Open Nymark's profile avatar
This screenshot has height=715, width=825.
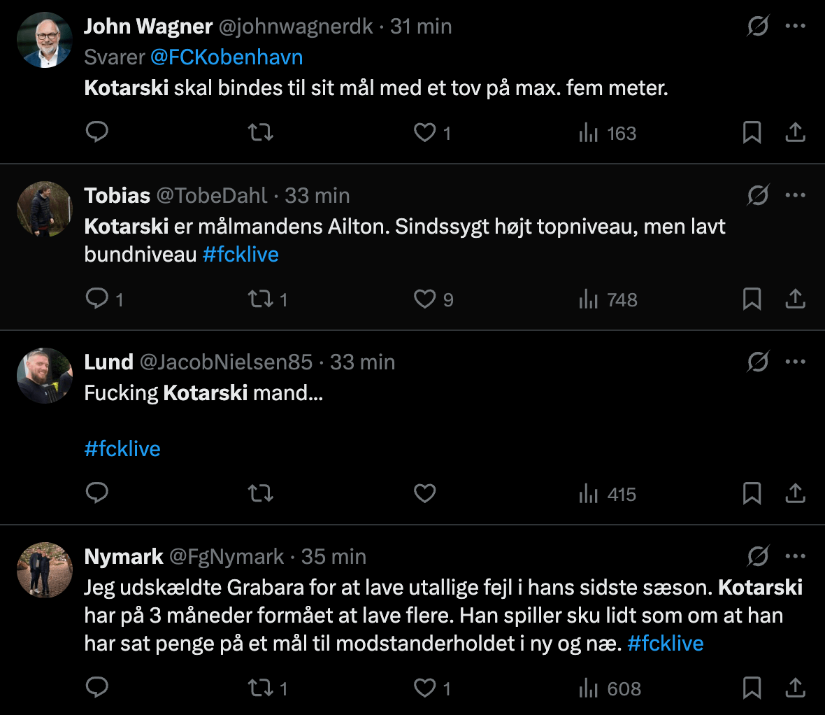pos(45,570)
